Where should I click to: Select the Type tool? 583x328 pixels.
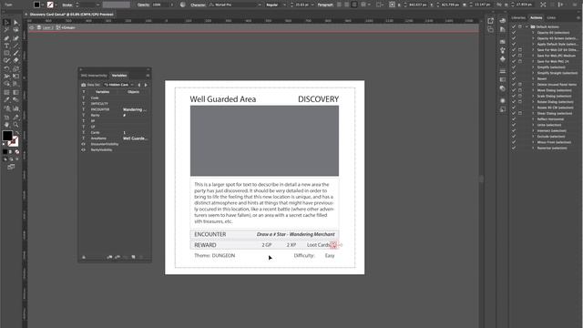pos(6,46)
